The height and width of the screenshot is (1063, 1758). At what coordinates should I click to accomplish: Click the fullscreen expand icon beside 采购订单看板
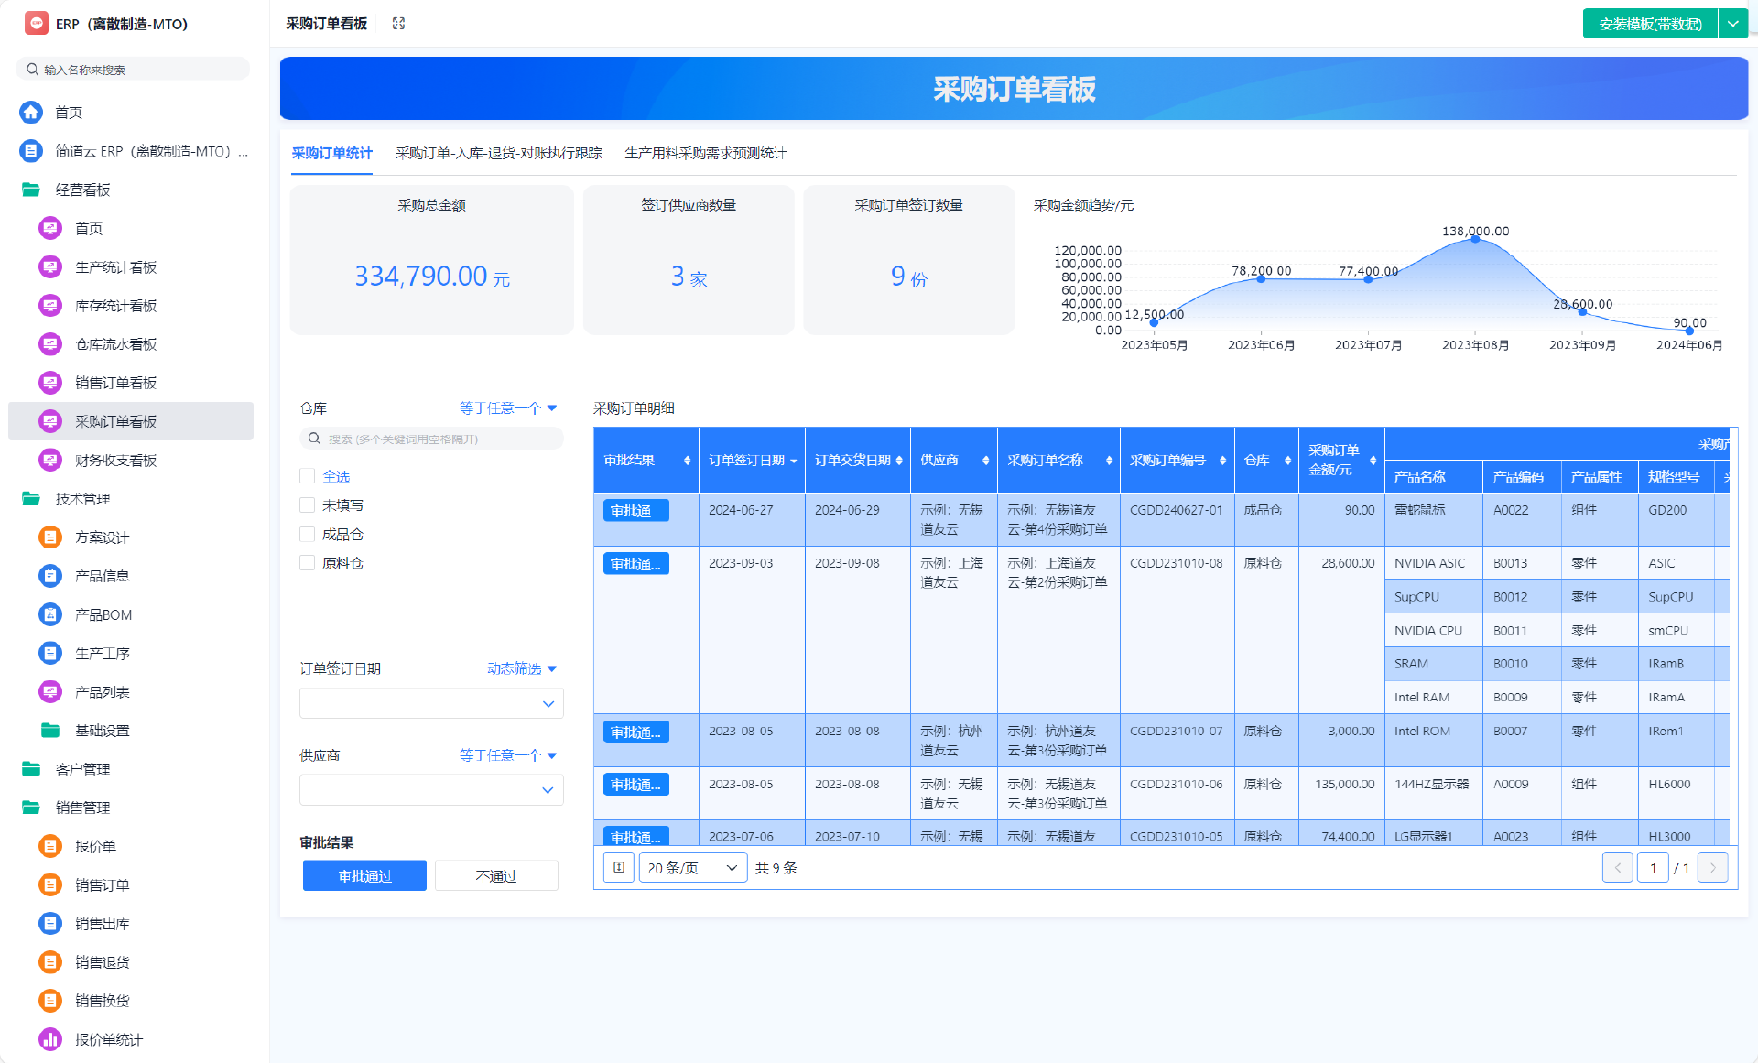[x=398, y=24]
